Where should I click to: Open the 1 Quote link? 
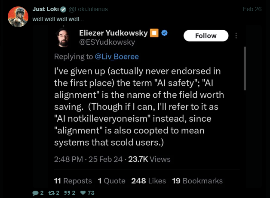pos(111,181)
